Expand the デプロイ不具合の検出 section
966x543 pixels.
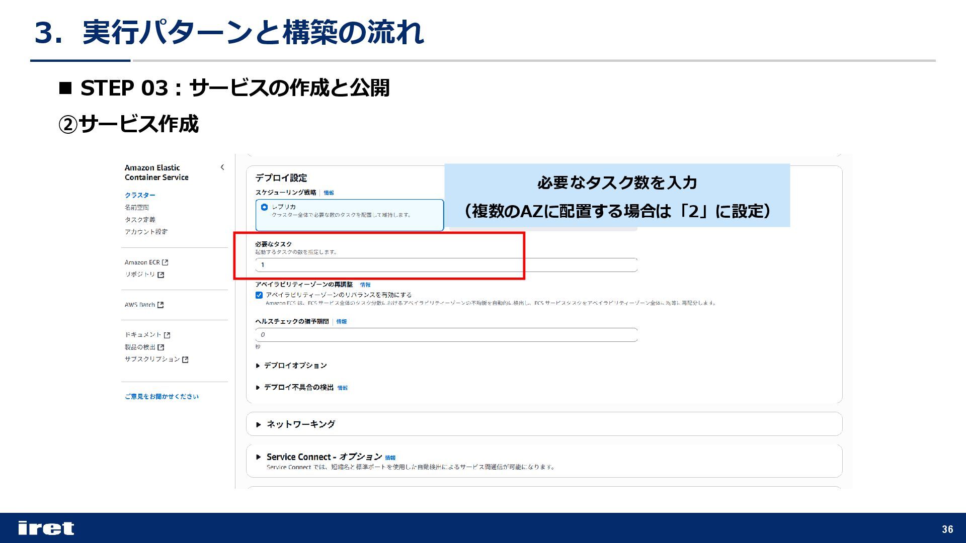(294, 387)
